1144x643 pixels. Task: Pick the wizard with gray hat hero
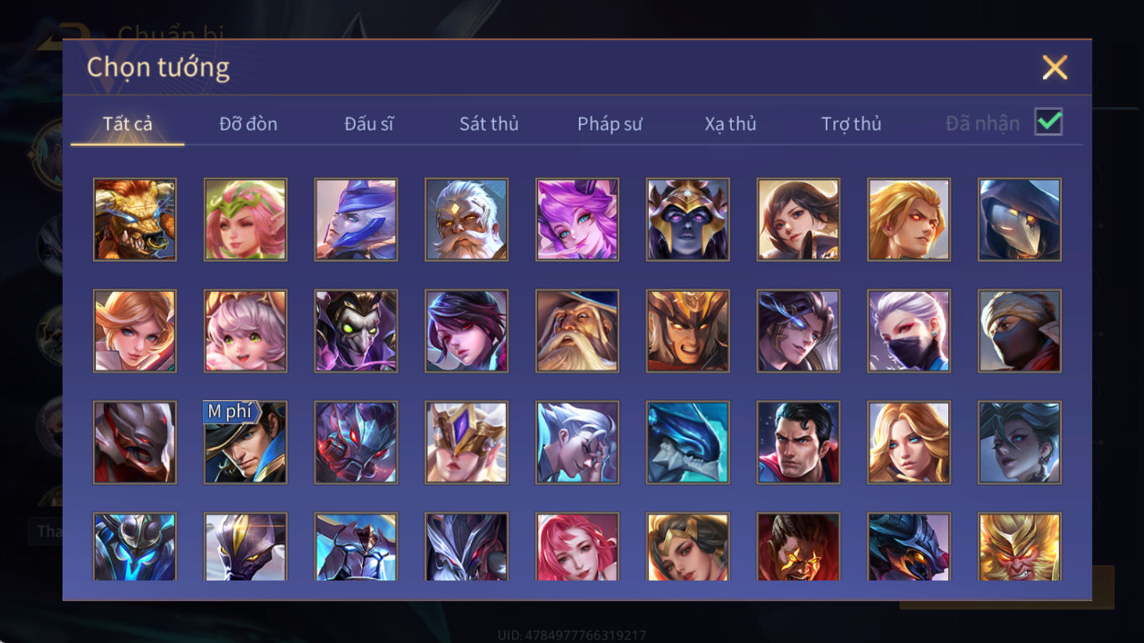coord(577,331)
